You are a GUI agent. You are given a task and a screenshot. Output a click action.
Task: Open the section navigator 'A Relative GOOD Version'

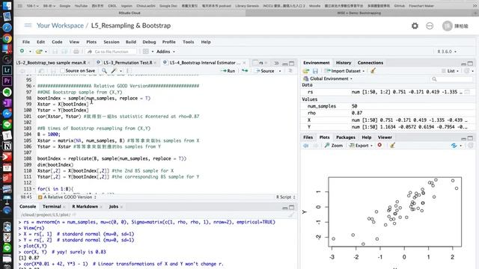pos(67,197)
